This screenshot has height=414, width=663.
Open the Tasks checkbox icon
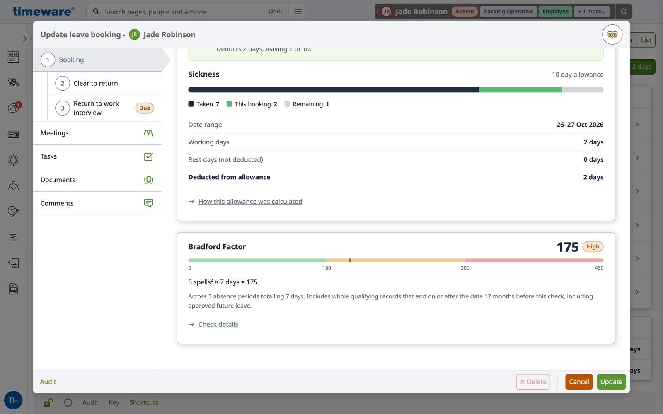(x=148, y=156)
